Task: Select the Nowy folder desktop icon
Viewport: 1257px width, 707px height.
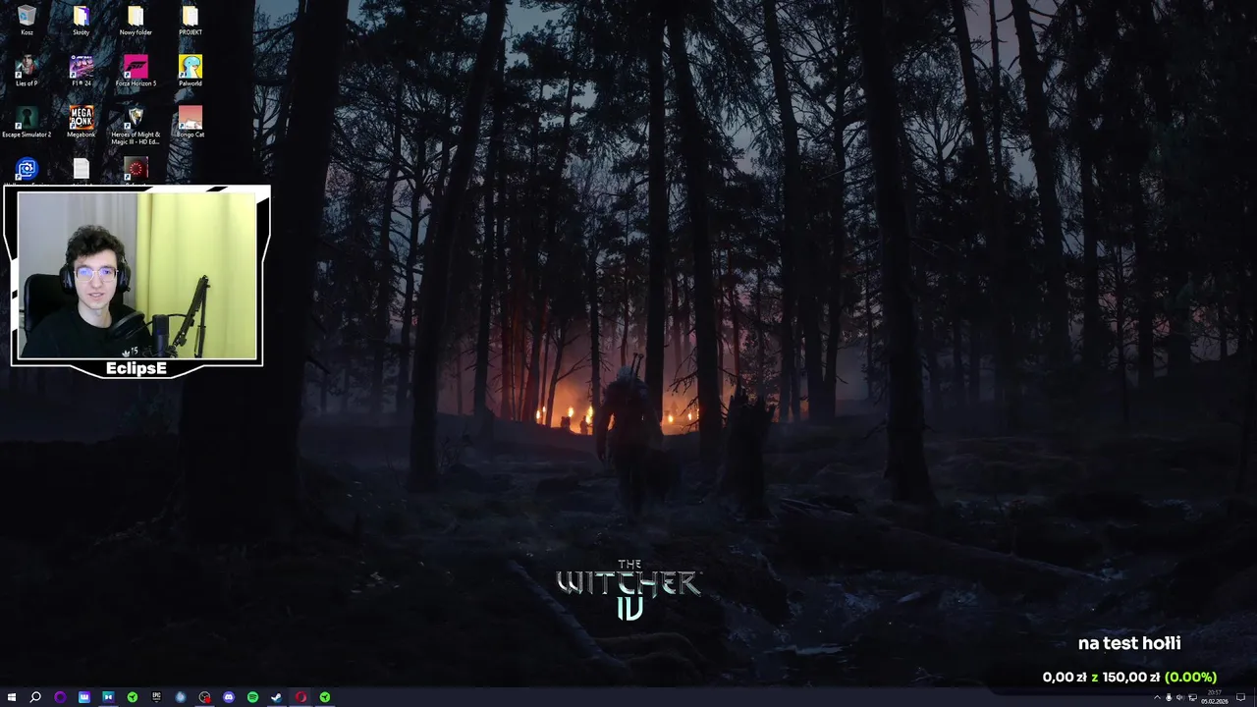Action: coord(136,21)
